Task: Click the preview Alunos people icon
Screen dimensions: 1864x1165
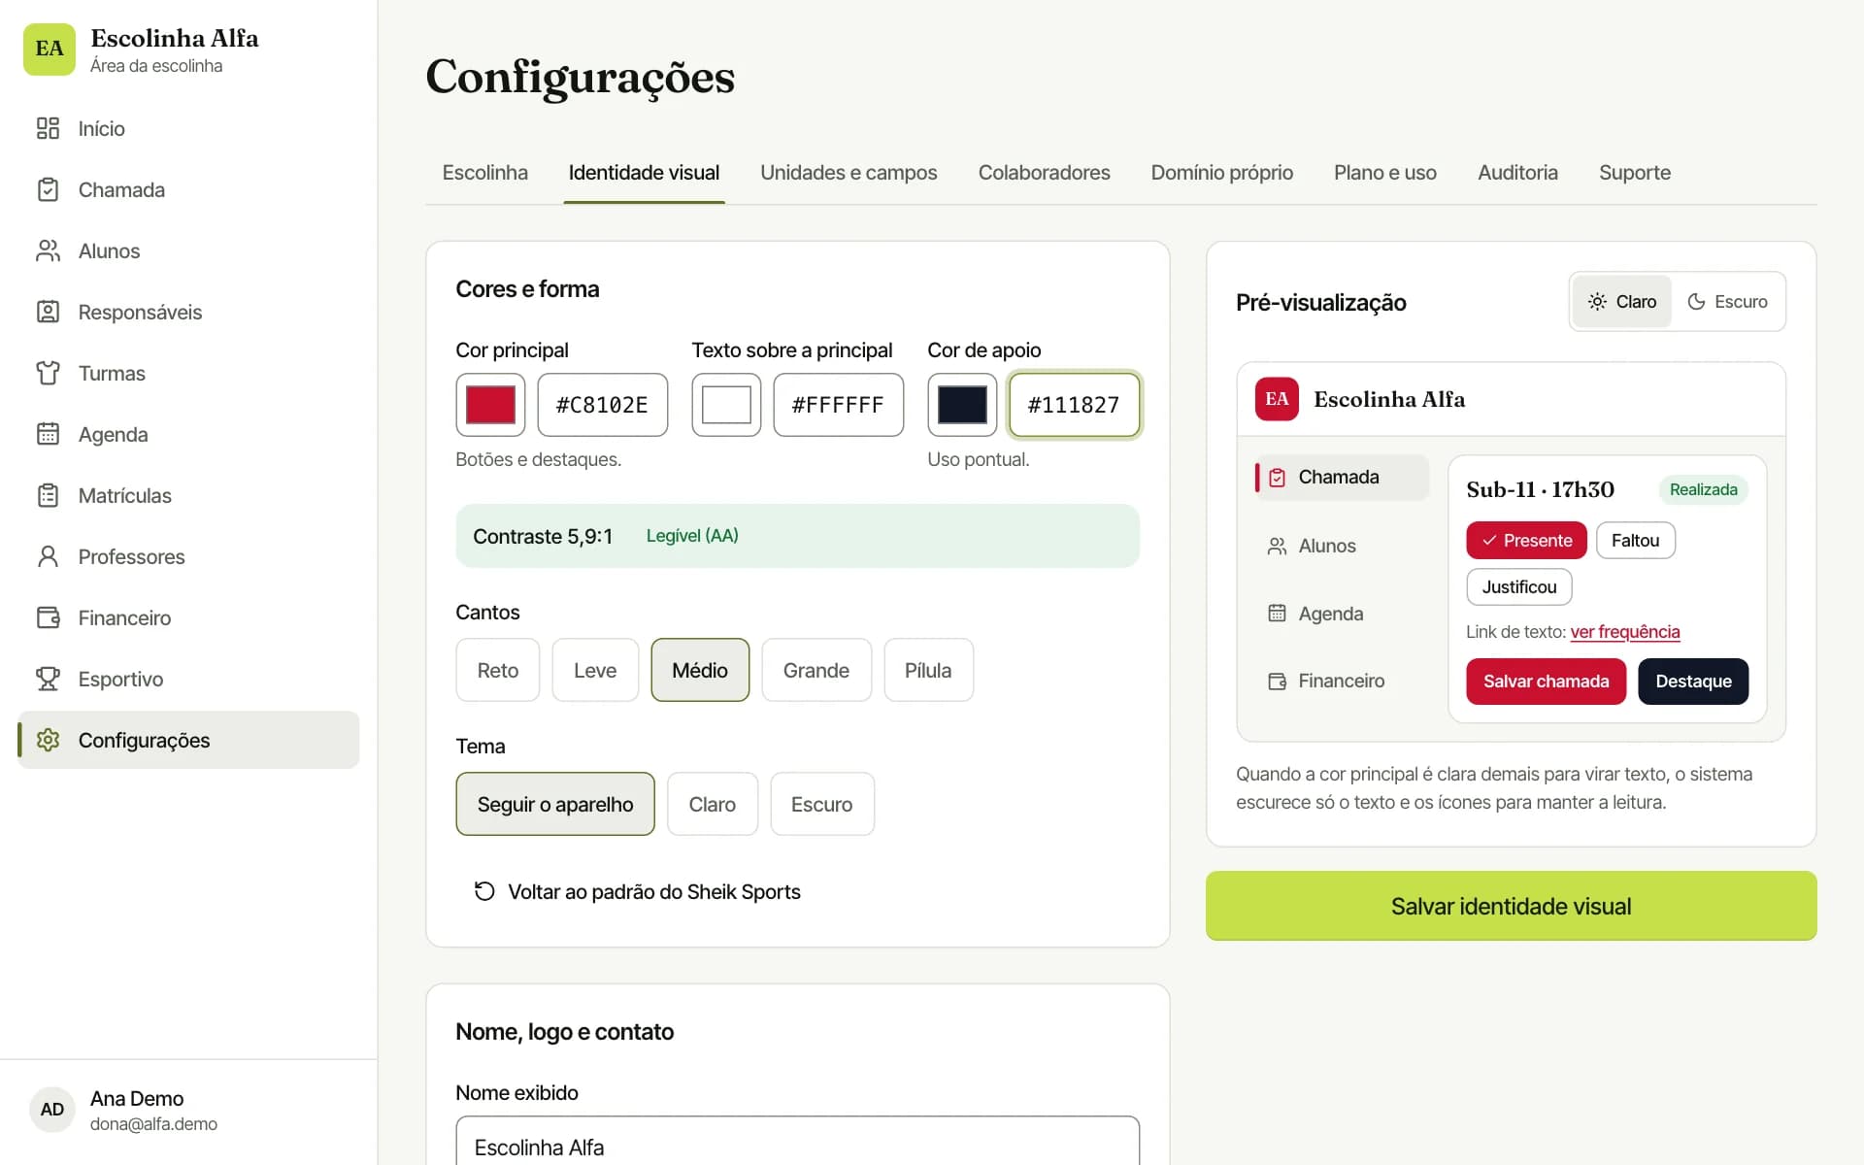Action: click(1278, 546)
